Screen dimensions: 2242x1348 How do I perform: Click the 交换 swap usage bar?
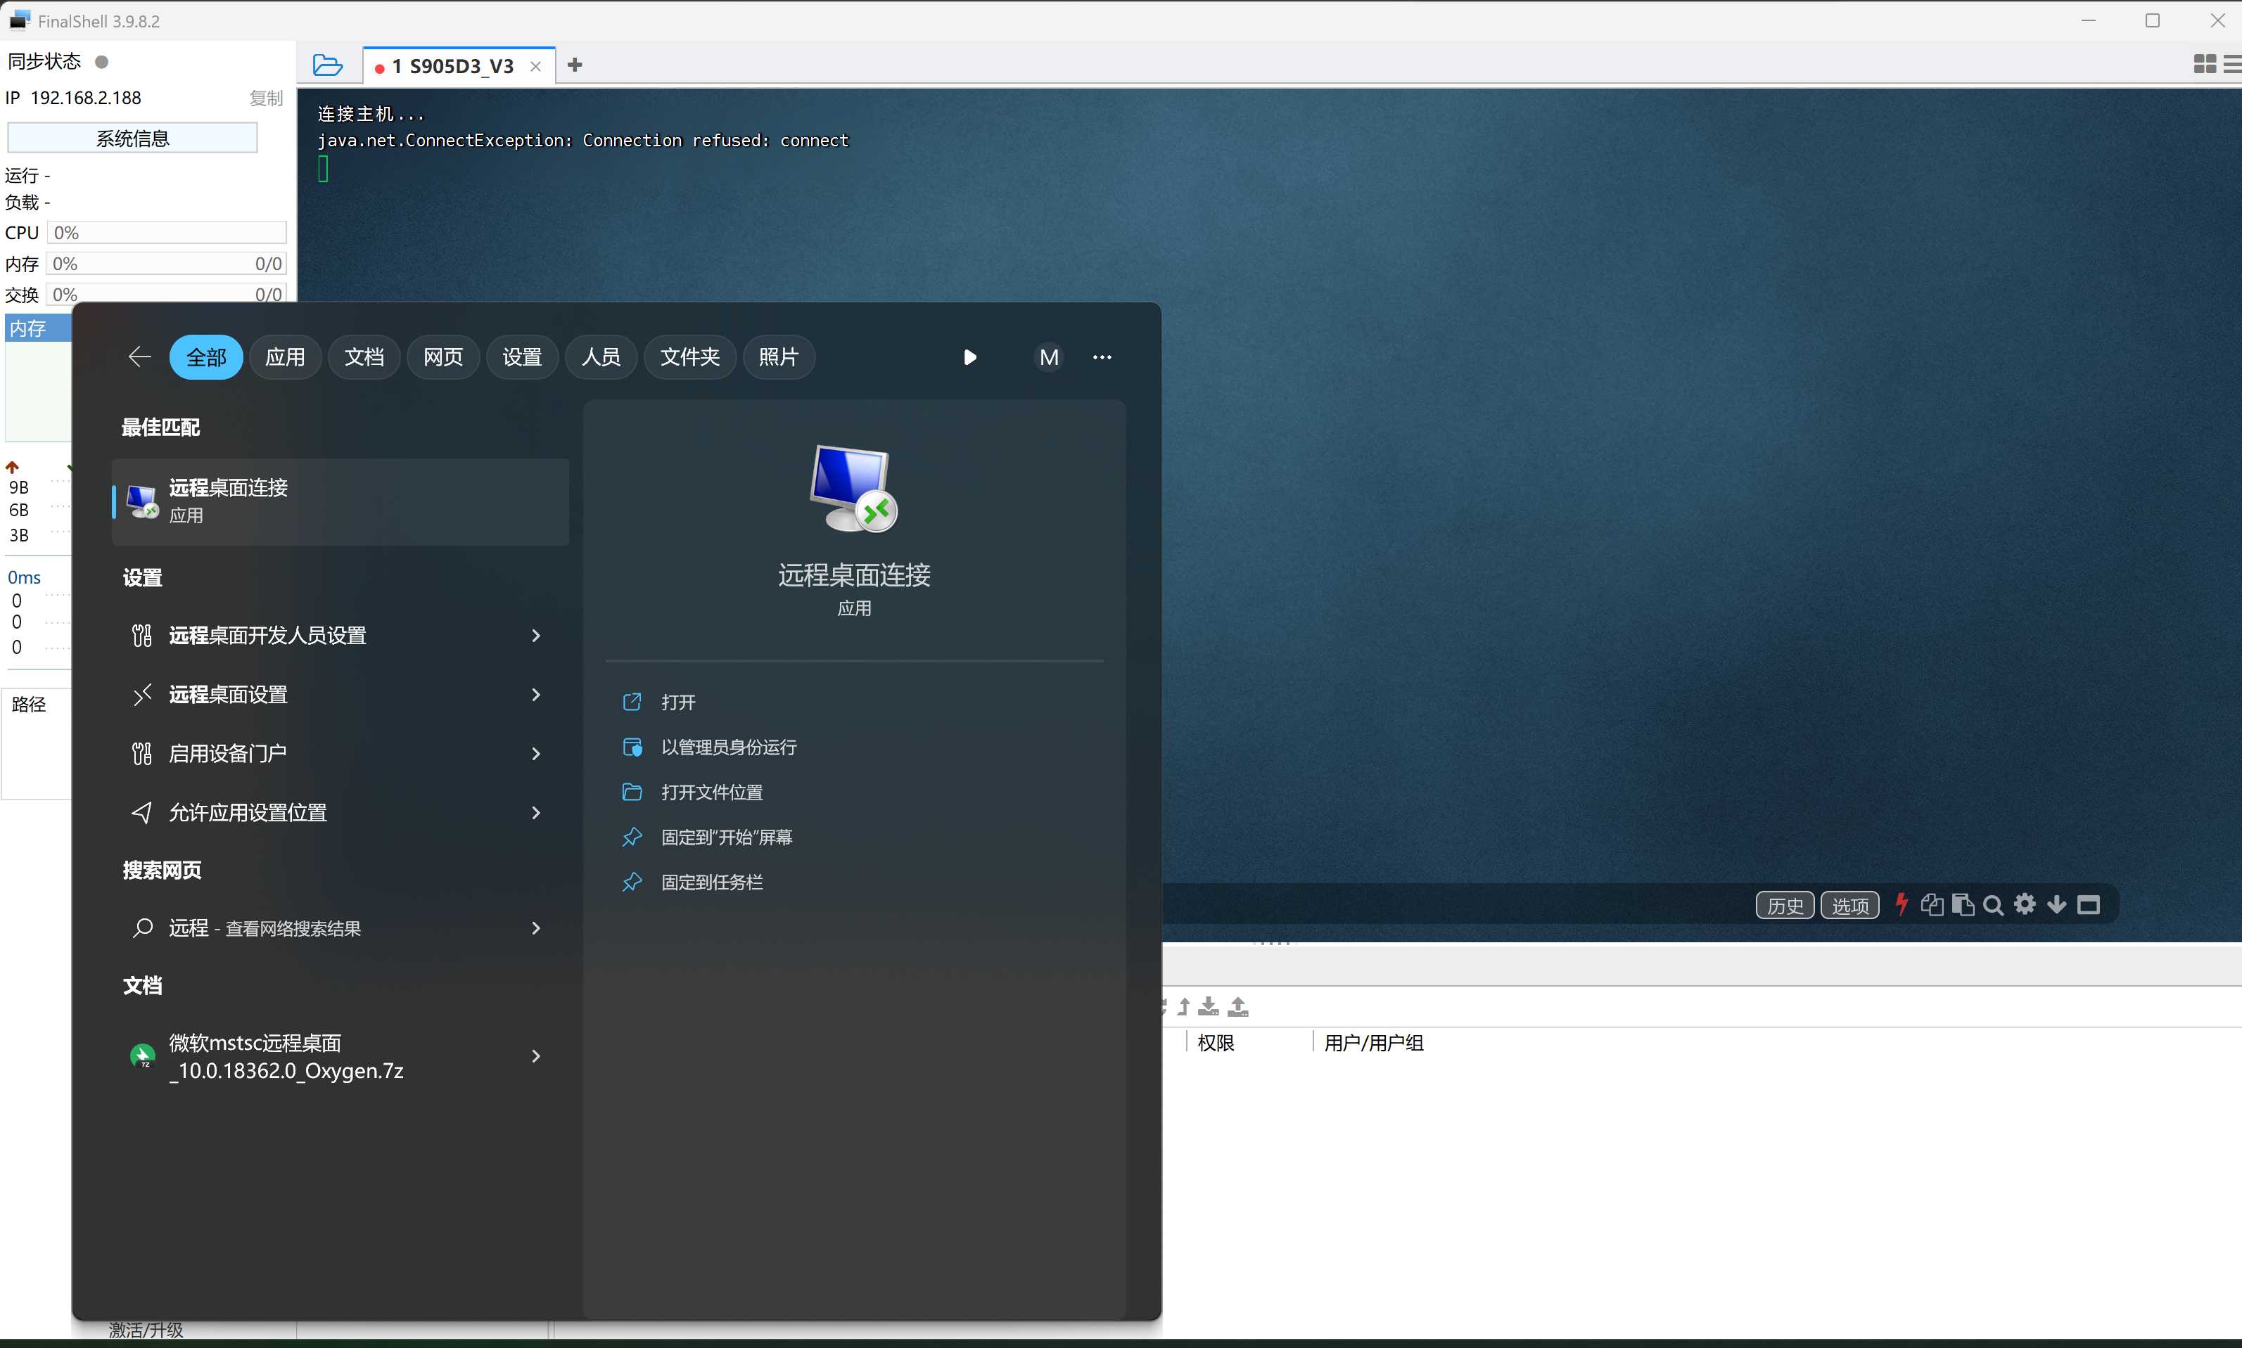pyautogui.click(x=166, y=293)
